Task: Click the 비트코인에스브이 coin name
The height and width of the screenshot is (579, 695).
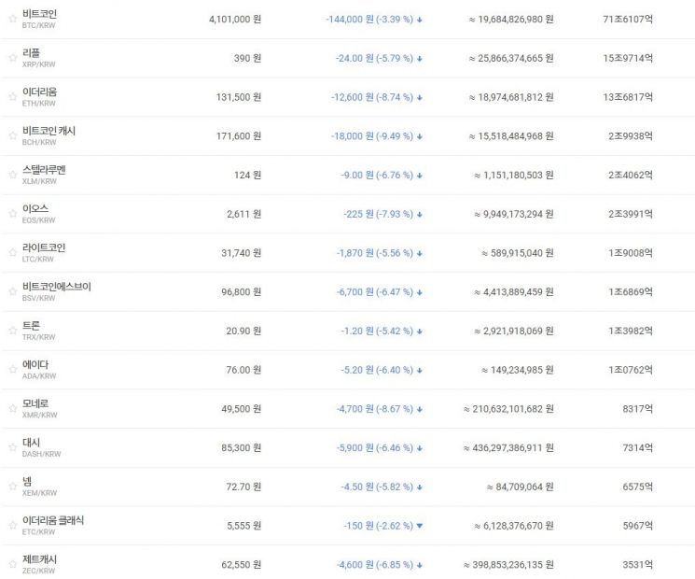Action: [x=57, y=287]
